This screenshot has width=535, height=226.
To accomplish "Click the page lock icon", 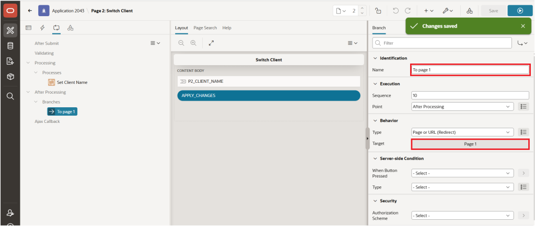I will [378, 11].
